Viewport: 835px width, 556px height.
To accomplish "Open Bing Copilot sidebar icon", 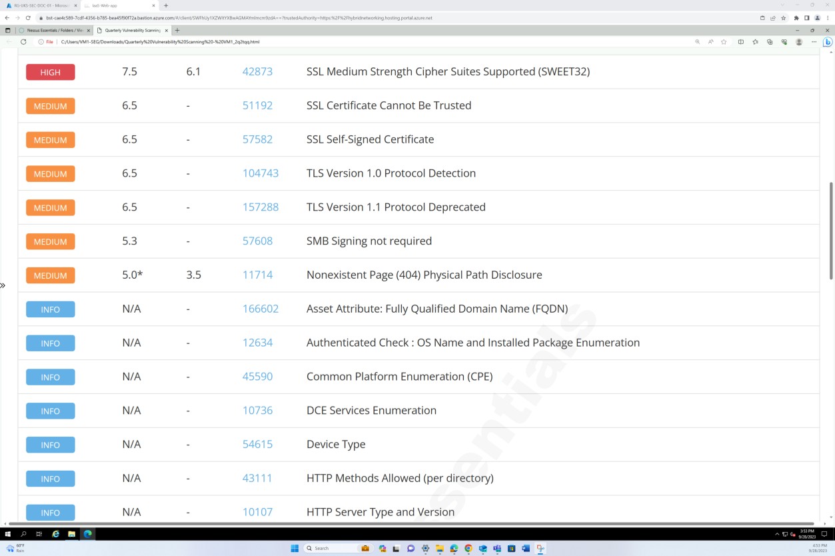I will [828, 41].
